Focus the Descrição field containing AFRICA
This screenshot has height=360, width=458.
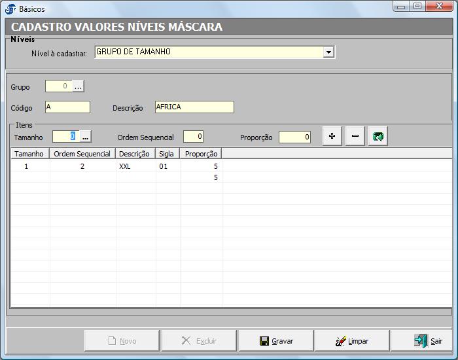point(194,107)
